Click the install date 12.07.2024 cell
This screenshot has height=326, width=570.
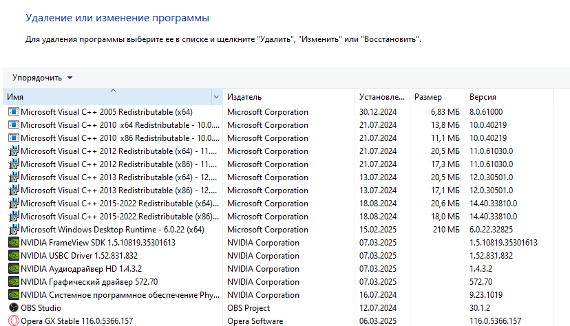(378, 308)
